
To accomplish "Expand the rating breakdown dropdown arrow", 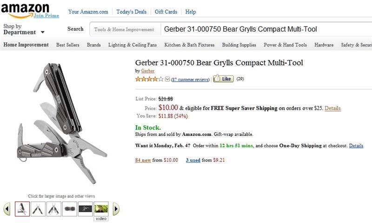I will [x=167, y=79].
